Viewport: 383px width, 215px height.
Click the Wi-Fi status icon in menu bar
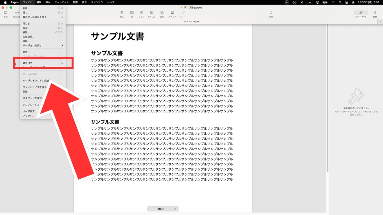click(x=333, y=2)
